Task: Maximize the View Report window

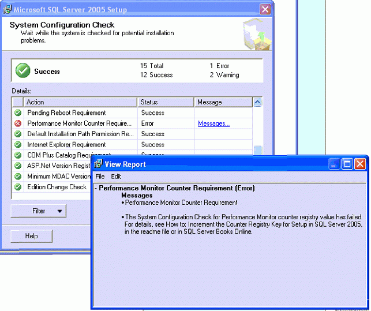Action: (347, 164)
